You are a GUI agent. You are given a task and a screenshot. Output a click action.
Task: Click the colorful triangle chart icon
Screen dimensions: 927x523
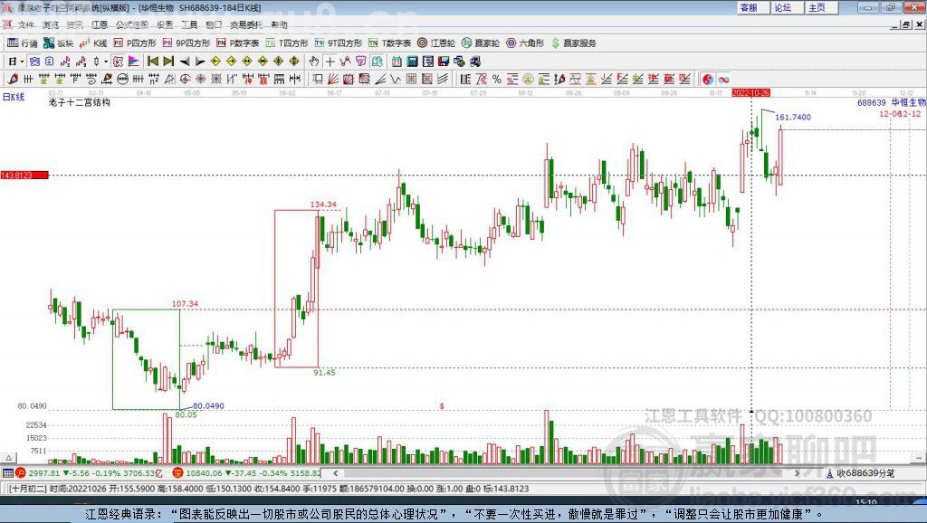(x=134, y=62)
